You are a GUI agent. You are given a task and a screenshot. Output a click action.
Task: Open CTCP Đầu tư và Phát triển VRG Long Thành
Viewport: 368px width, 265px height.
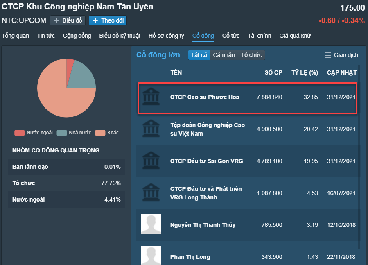[x=206, y=193]
